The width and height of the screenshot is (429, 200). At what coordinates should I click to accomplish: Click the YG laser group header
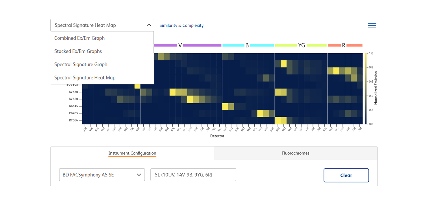click(x=301, y=45)
